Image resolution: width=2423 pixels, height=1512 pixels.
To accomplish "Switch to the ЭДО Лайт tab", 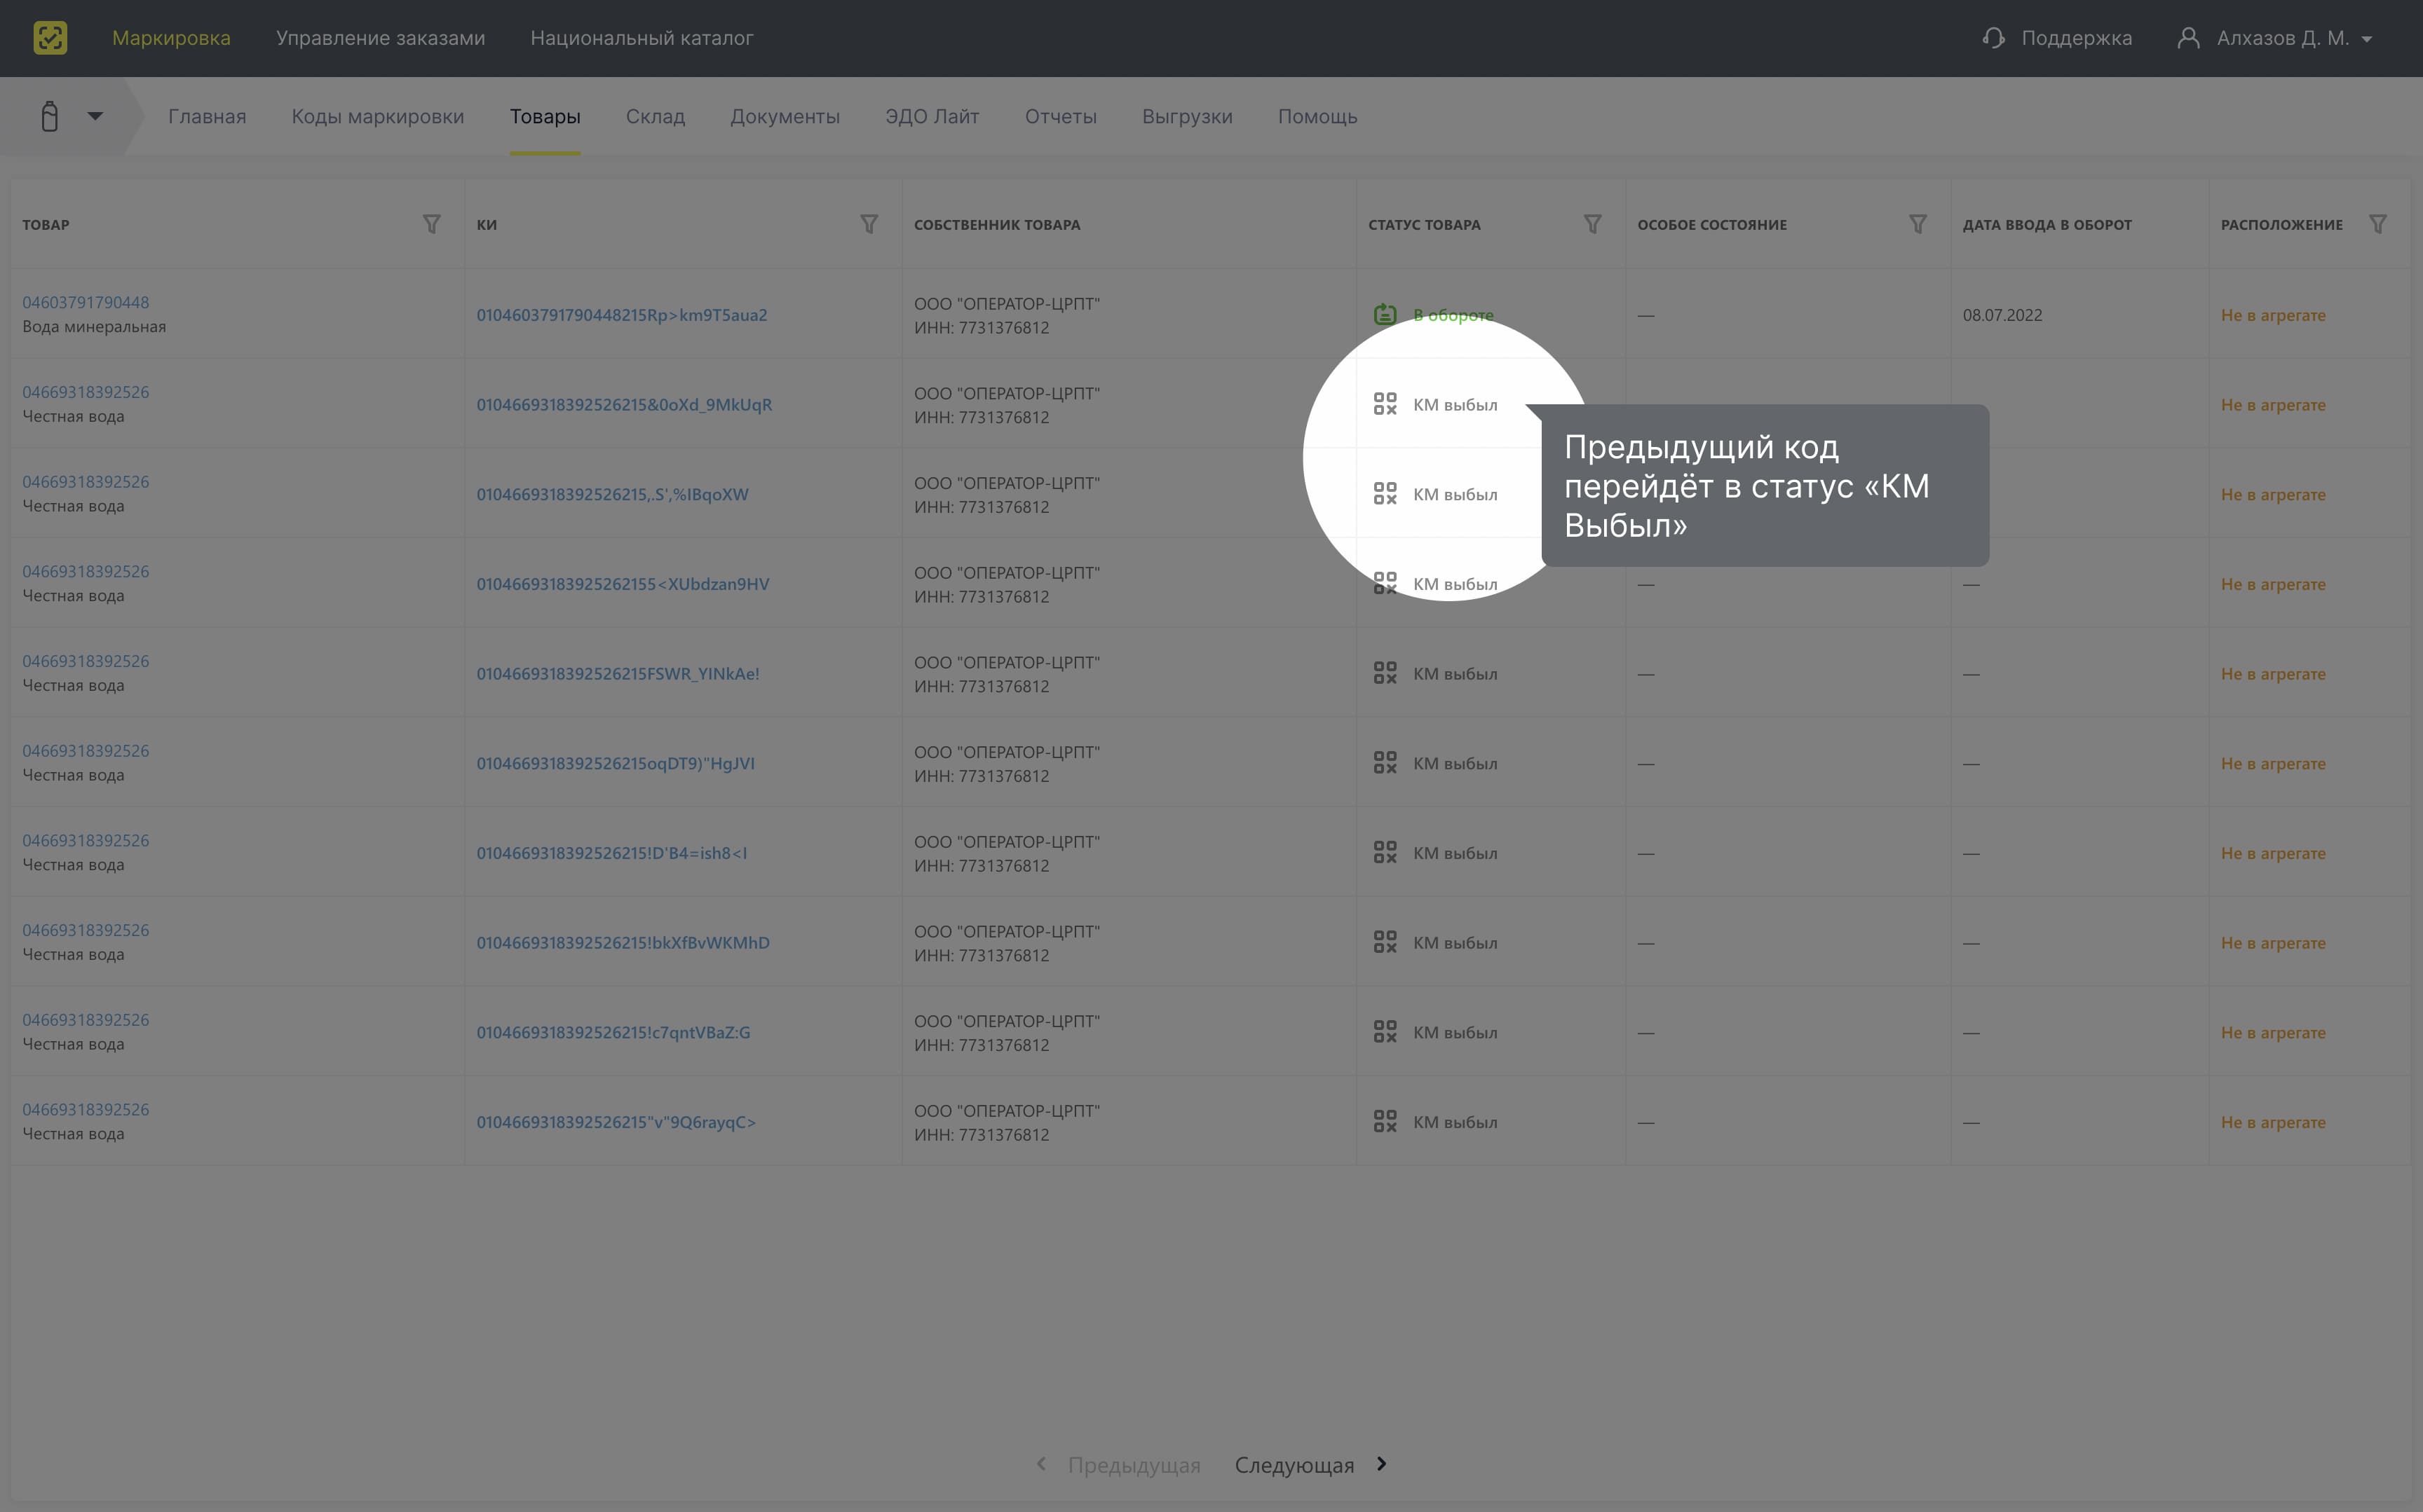I will [931, 117].
